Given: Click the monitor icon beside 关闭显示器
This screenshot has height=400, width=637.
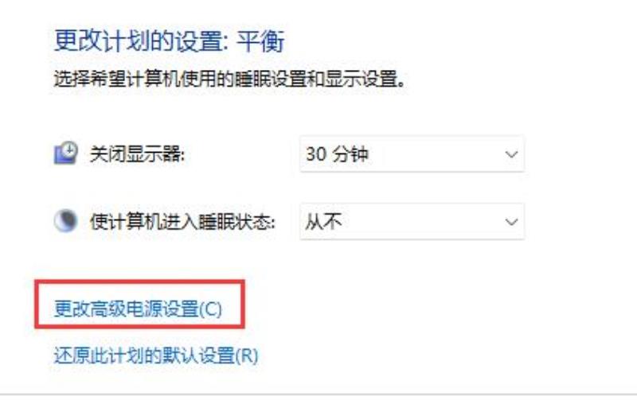Looking at the screenshot, I should pyautogui.click(x=66, y=153).
